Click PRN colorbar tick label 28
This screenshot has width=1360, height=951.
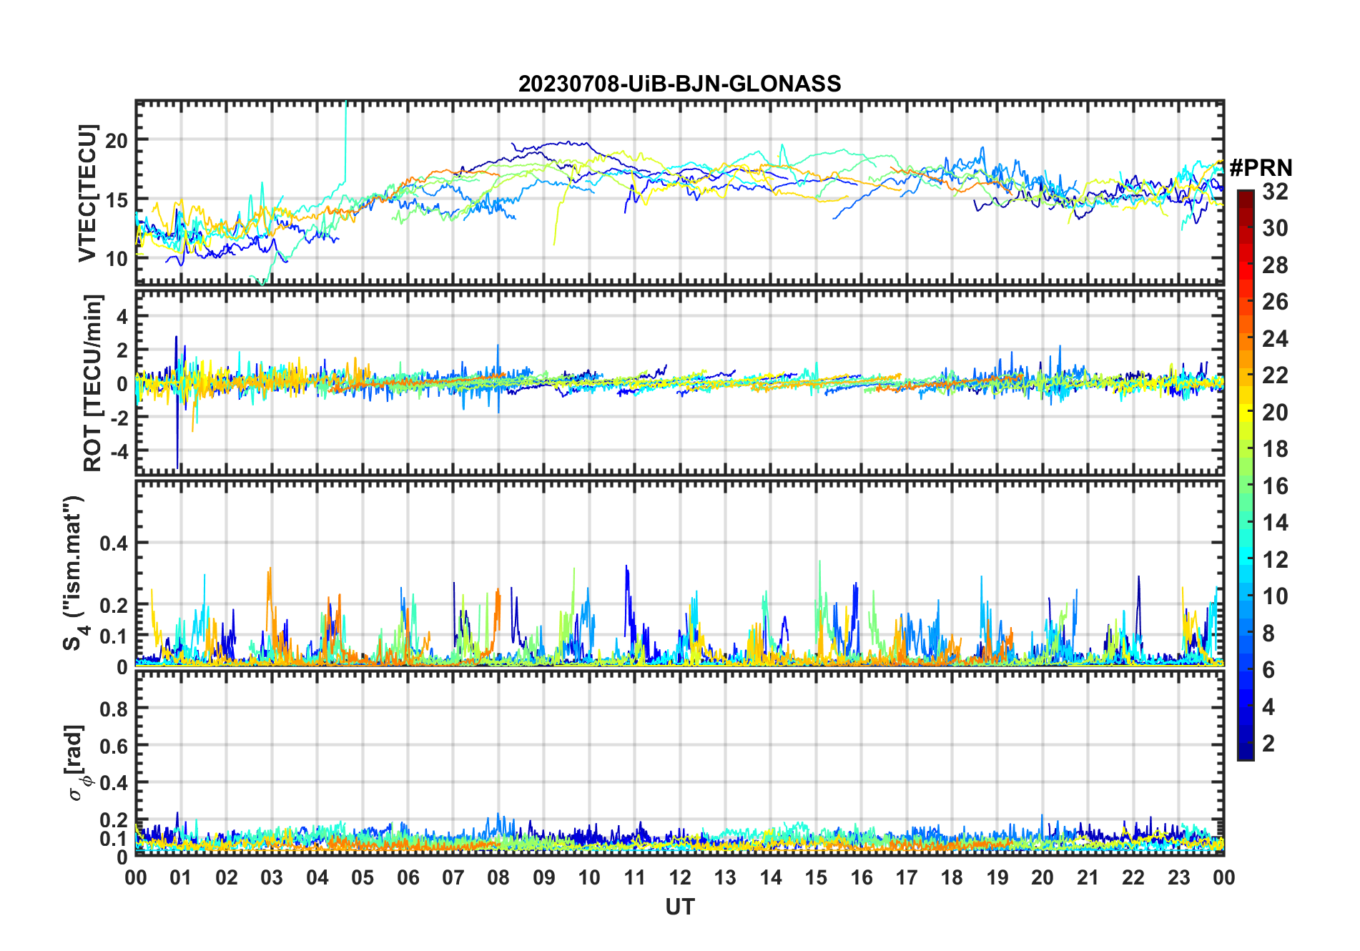[1275, 265]
